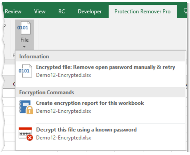The height and width of the screenshot is (155, 190).
Task: Click the lightbulb Tell Me icon
Action: tap(185, 12)
